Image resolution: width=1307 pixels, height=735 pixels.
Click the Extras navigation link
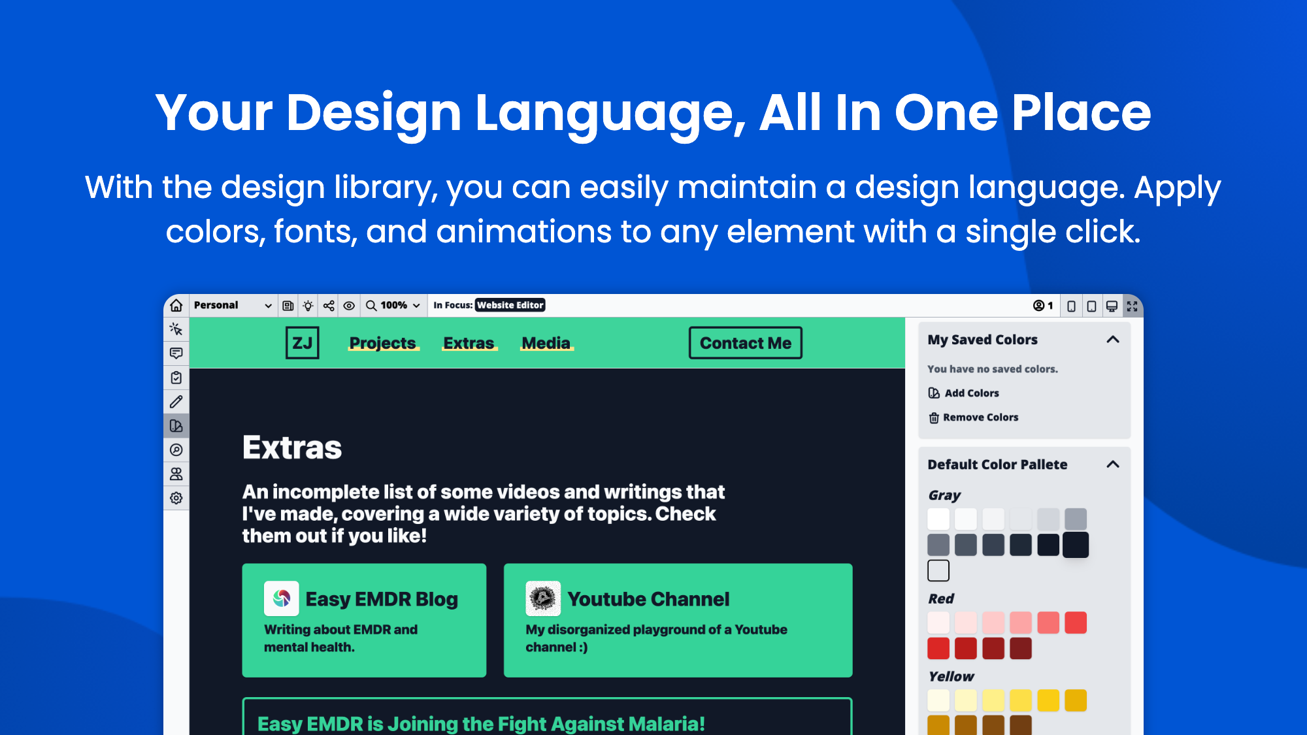pyautogui.click(x=469, y=343)
